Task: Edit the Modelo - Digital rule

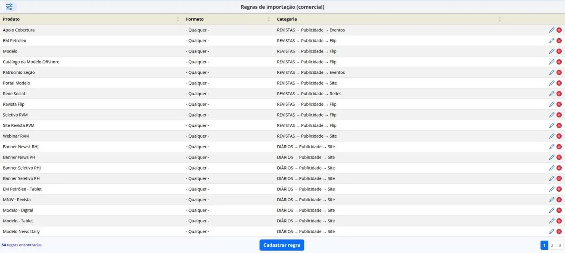Action: coord(552,210)
